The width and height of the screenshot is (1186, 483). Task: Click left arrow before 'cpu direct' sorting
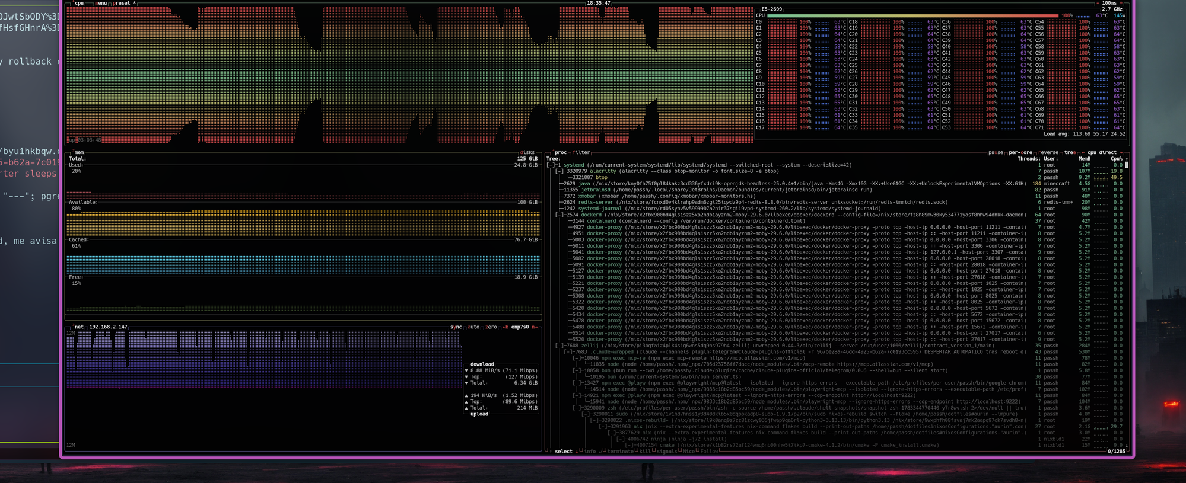pos(1083,152)
